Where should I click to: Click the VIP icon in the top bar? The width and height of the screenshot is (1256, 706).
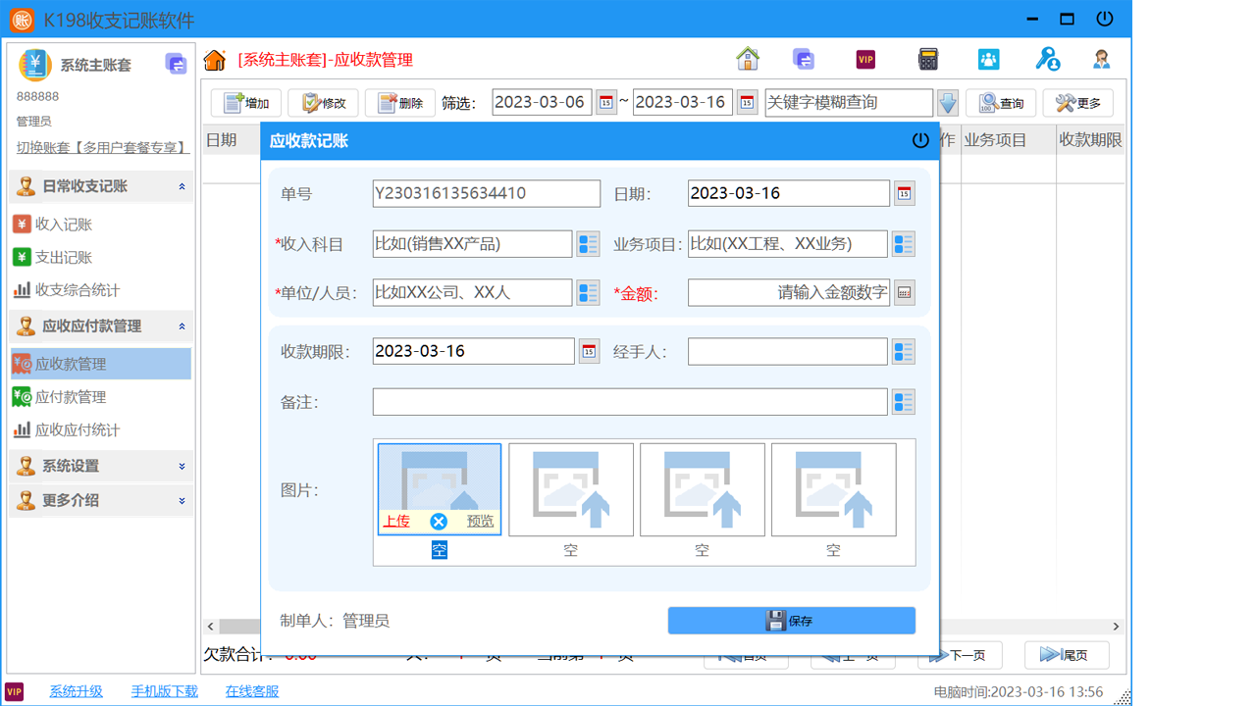point(864,59)
